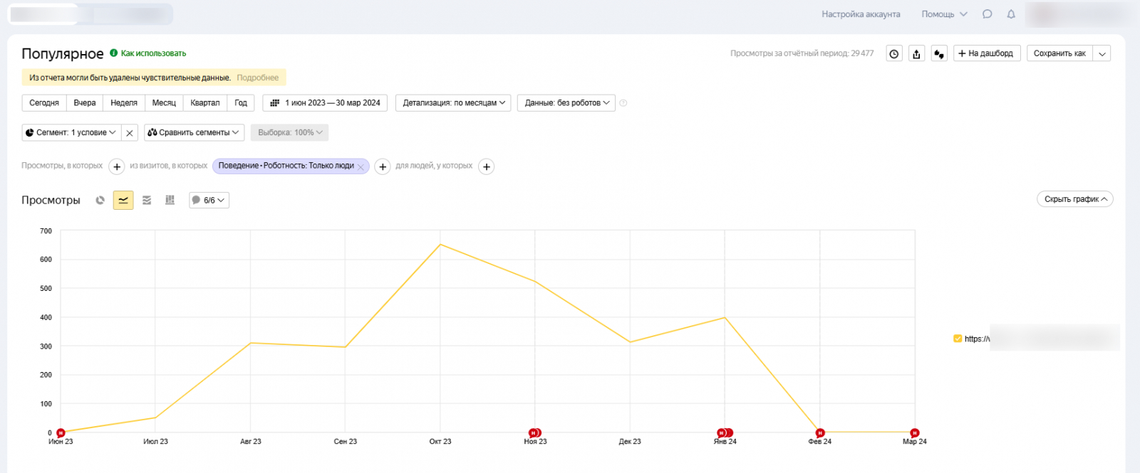Screen dimensions: 1140x473
Task: Open the chat messages icon
Action: coord(987,14)
